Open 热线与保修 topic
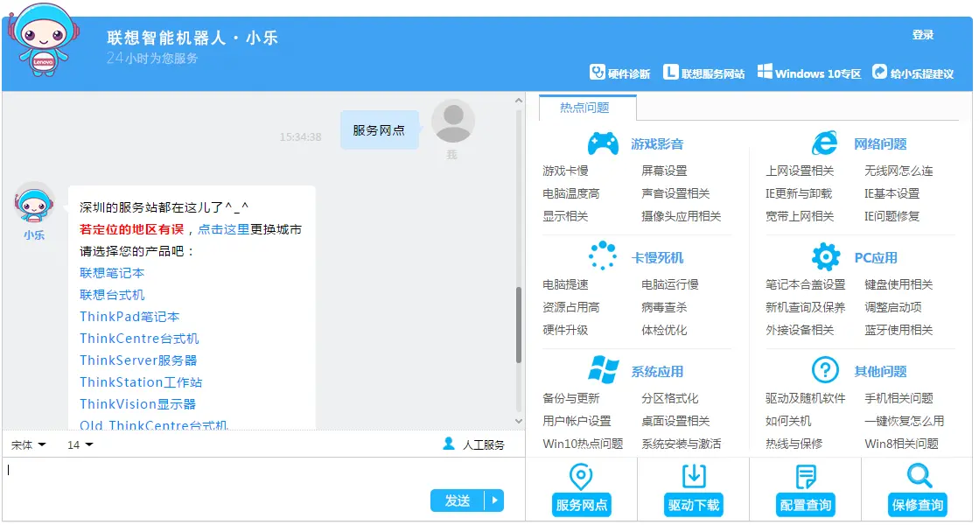This screenshot has height=525, width=979. 794,444
